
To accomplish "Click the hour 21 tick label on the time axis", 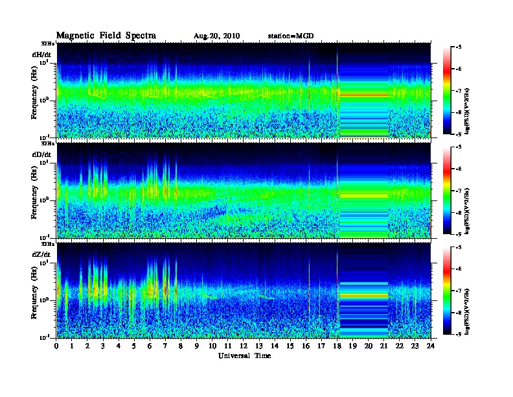I will point(383,346).
